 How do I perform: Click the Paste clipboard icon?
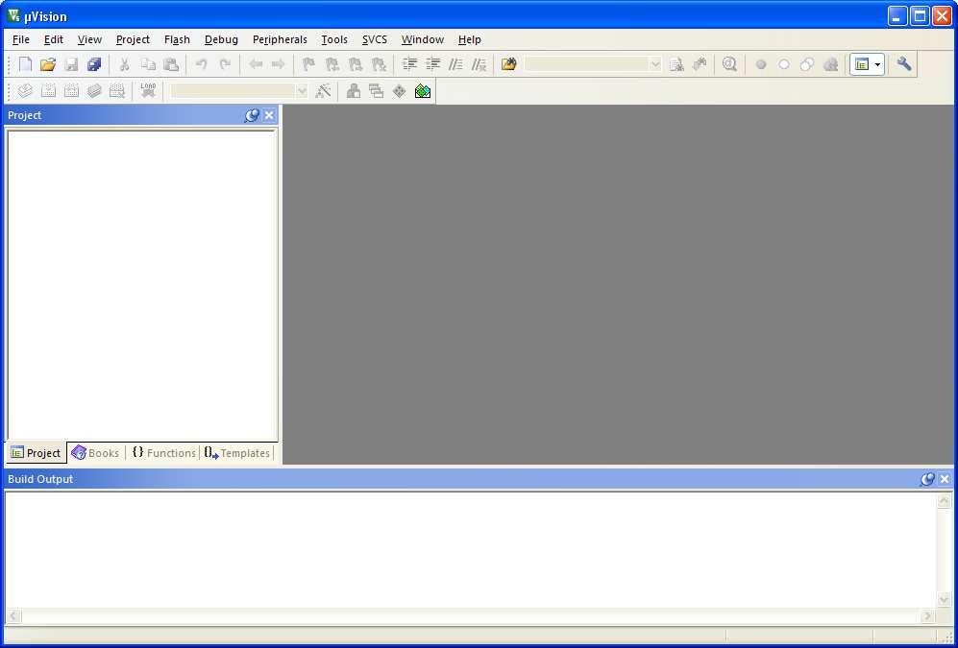[171, 64]
